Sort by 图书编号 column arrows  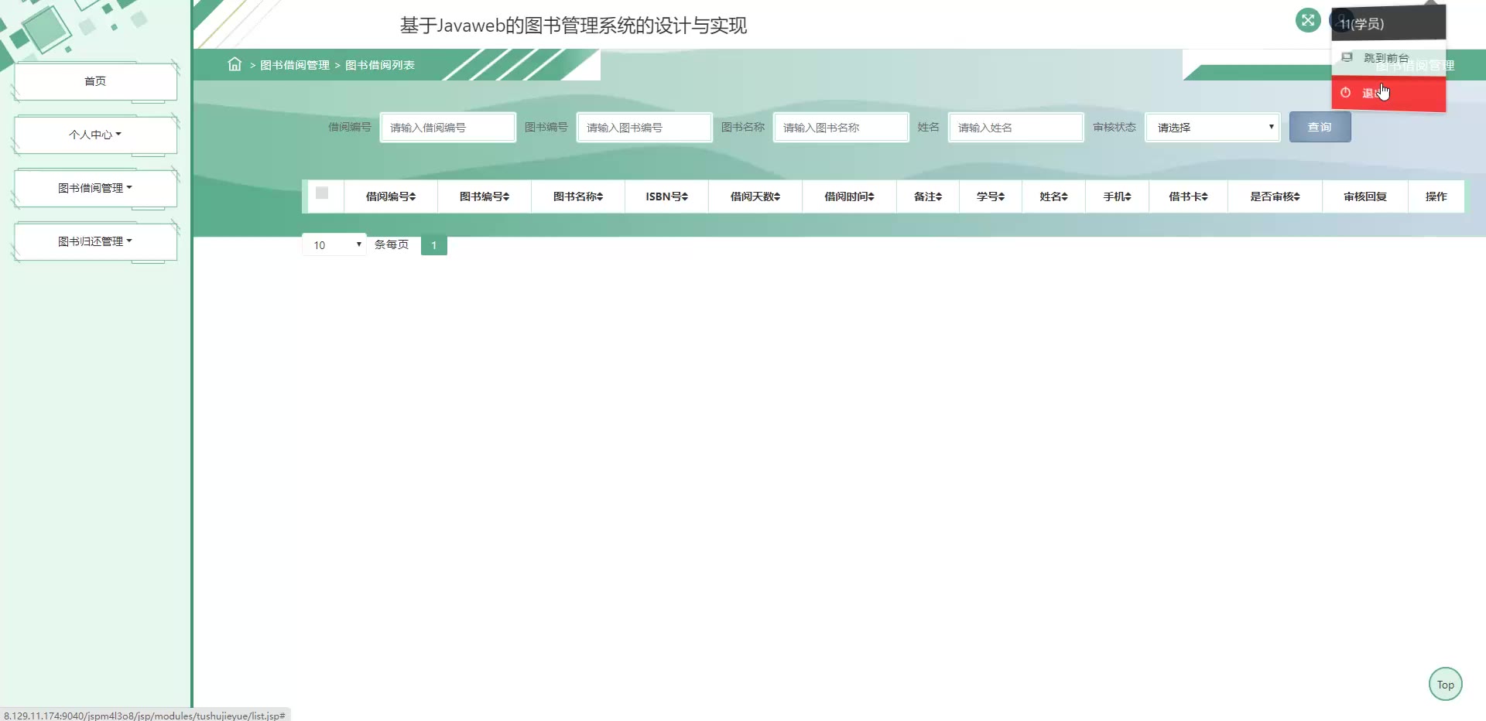tap(506, 197)
